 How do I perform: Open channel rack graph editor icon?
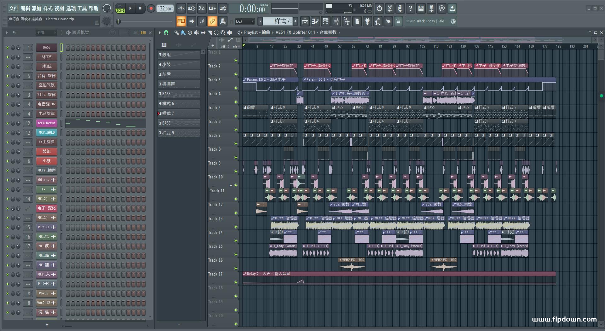[136, 32]
